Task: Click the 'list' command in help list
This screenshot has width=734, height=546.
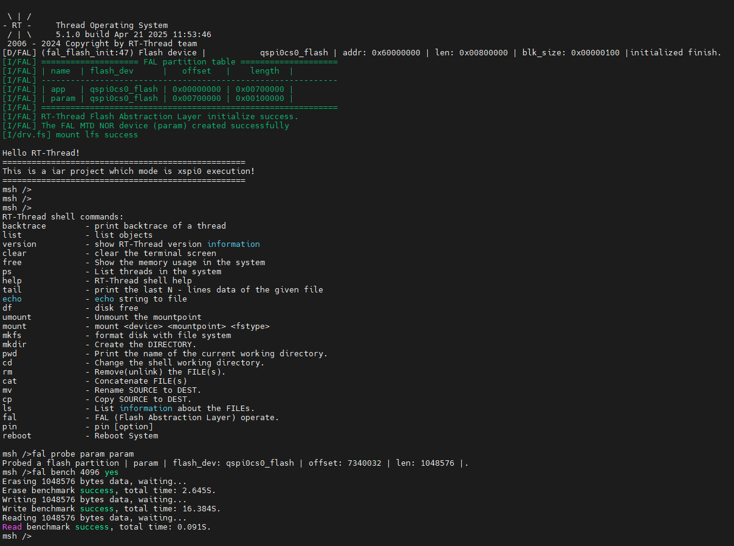Action: [12, 235]
